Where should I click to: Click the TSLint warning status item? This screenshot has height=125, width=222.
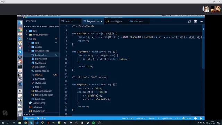187,118
